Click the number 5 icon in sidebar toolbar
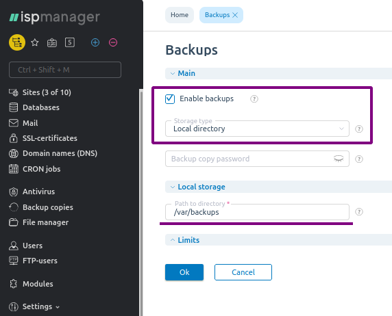Screen dimensions: 392x316 pyautogui.click(x=70, y=42)
